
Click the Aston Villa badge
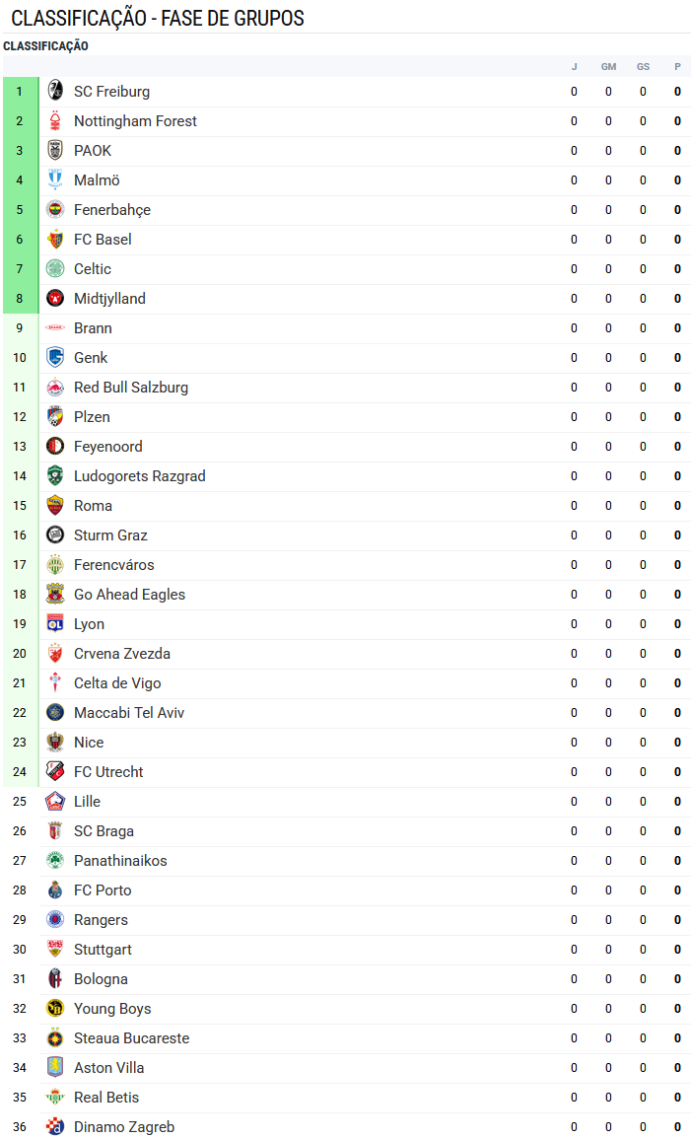tap(55, 1068)
